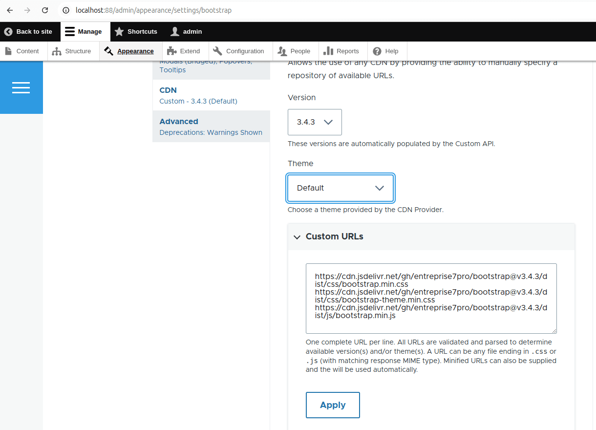596x430 pixels.
Task: Open the Theme Default dropdown
Action: pyautogui.click(x=341, y=188)
